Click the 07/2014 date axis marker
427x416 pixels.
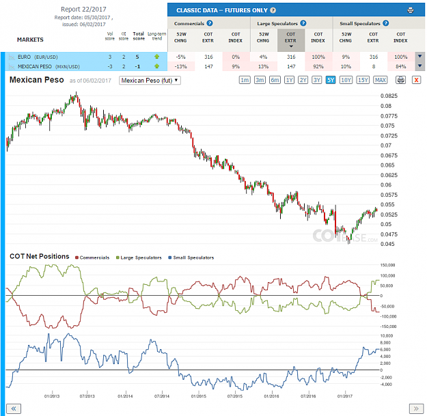pos(162,396)
